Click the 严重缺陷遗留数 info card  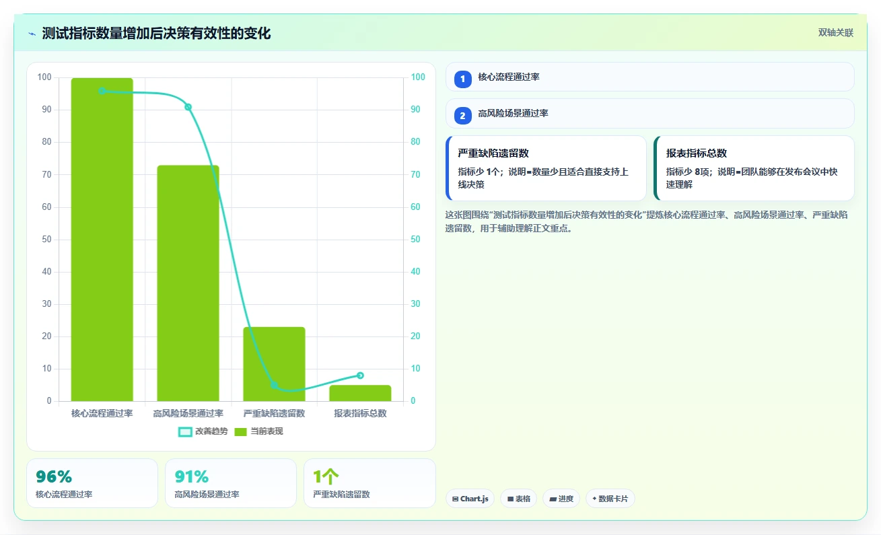(x=546, y=168)
